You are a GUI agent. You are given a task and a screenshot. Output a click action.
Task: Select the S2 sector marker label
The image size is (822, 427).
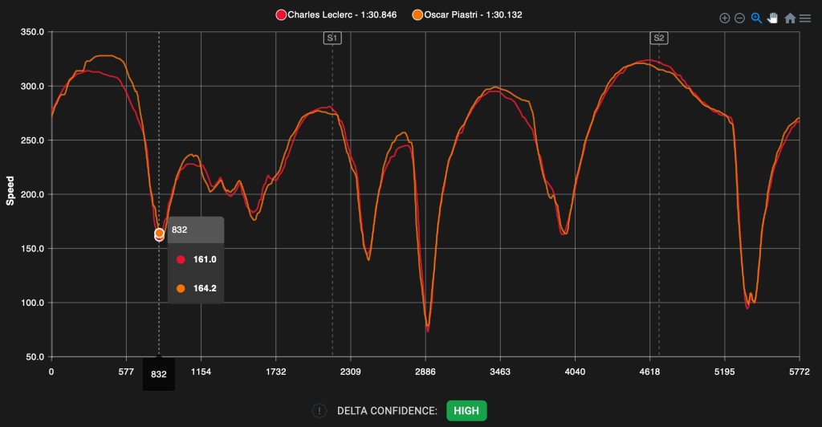pos(659,38)
